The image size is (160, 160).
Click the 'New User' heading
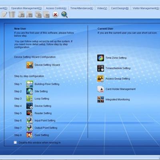[20, 29]
